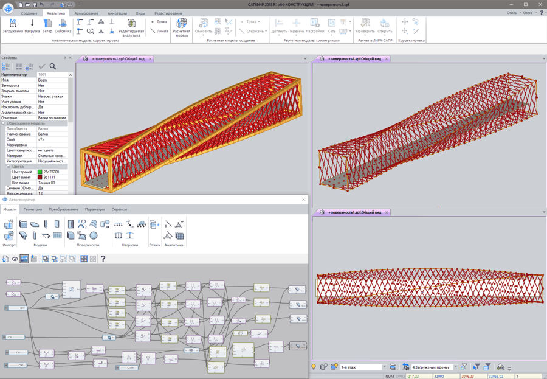Screen dimensions: 547x379
Task: Collapse the Образующая модель section
Action: click(3, 123)
